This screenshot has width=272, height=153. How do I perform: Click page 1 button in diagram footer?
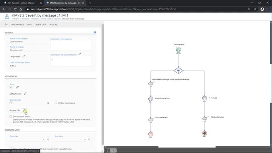(x=113, y=150)
